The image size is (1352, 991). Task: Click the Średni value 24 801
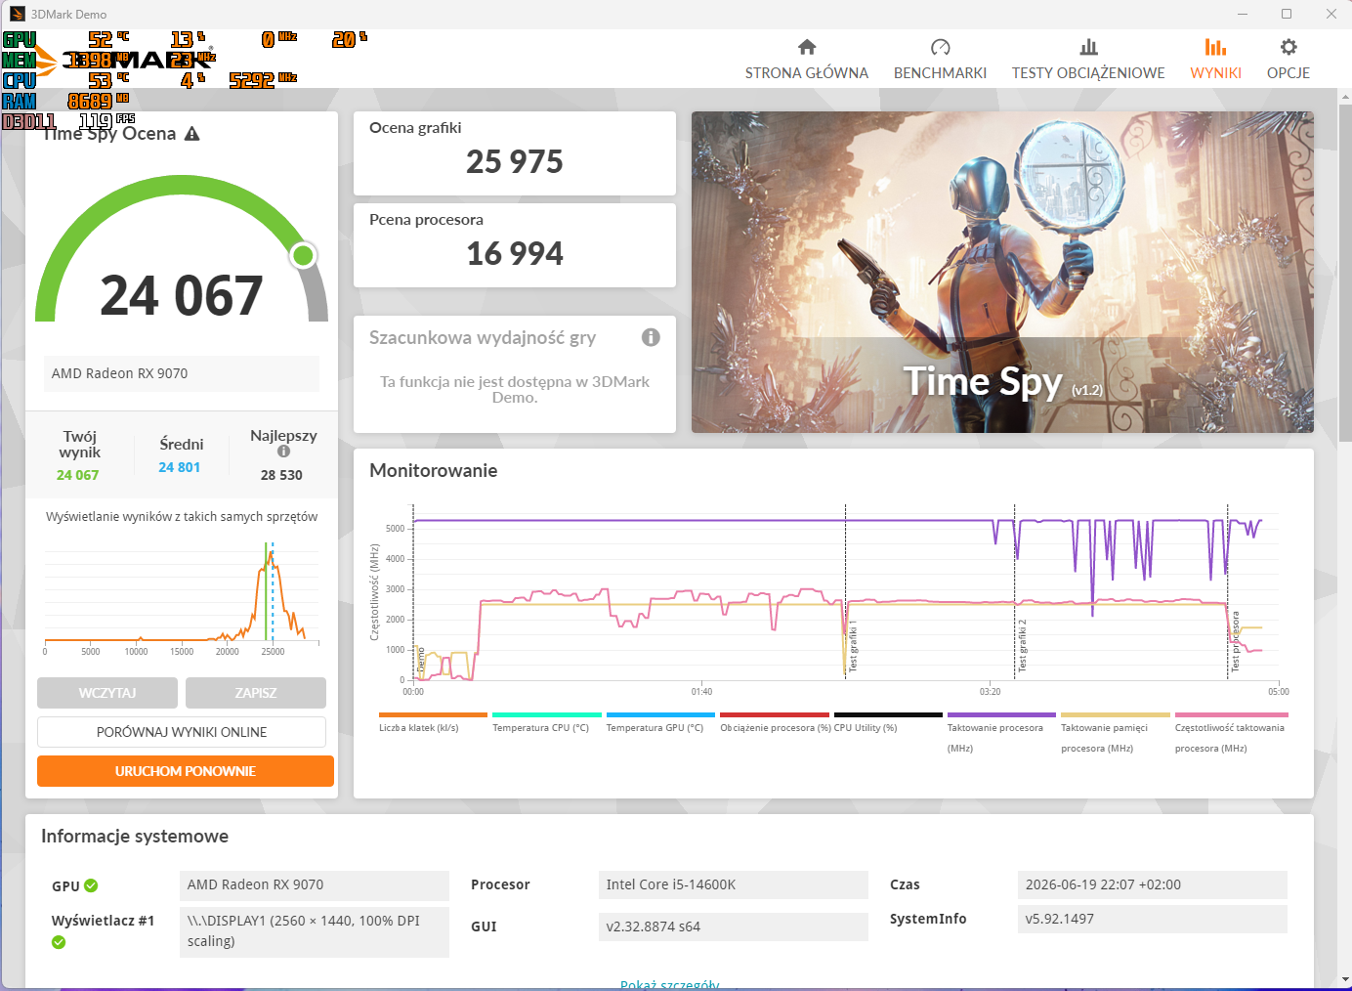[x=180, y=467]
